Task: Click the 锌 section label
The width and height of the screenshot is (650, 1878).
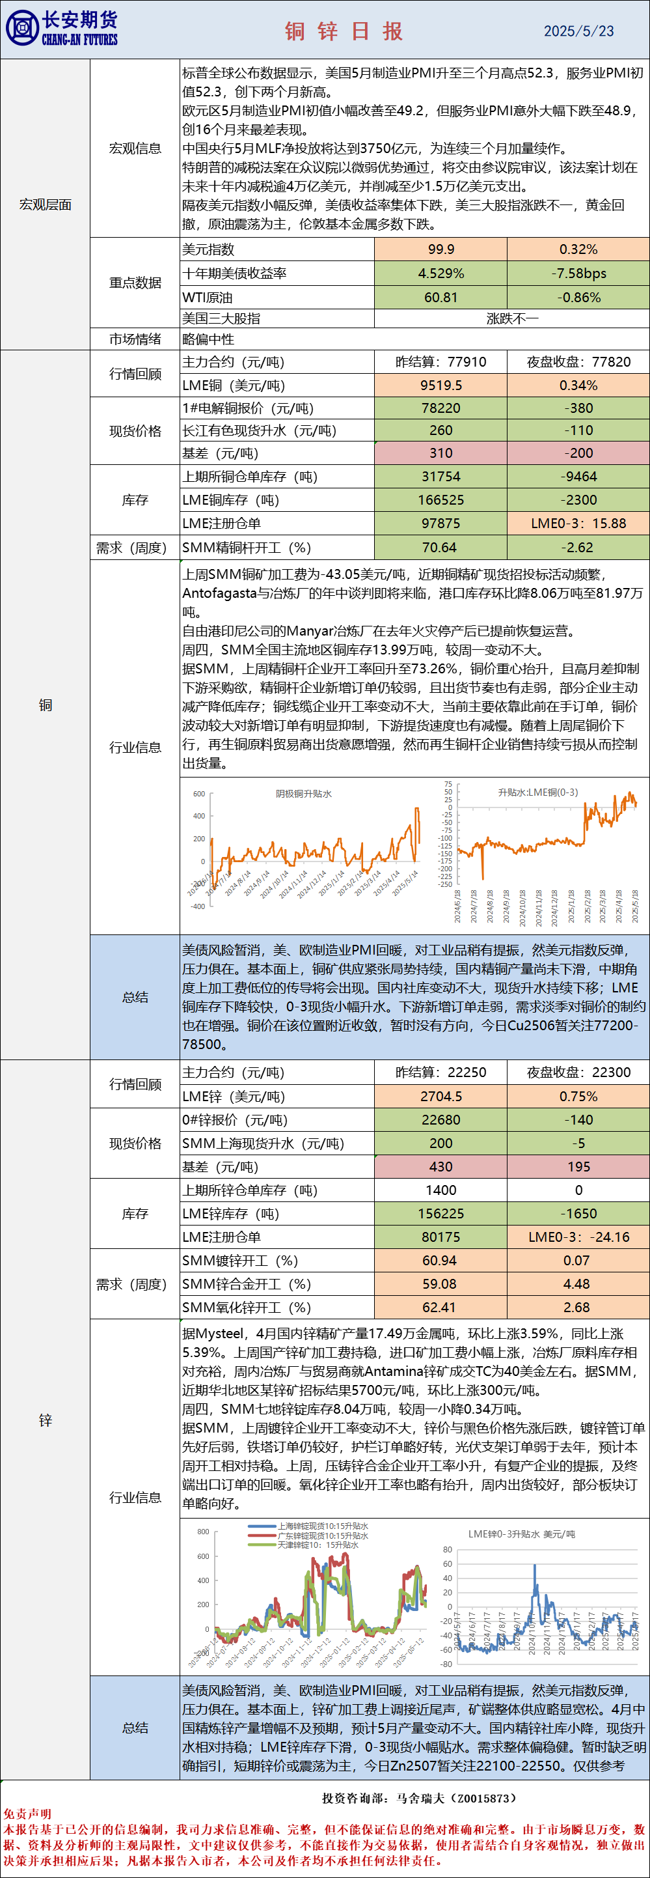Action: pos(45,1420)
